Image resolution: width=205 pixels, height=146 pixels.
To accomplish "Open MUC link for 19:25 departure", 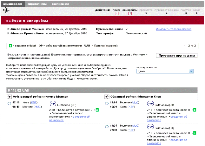I will click(135, 126).
